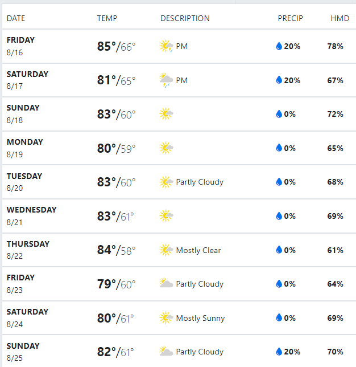Click the HMD column header
This screenshot has width=356, height=367.
(340, 18)
